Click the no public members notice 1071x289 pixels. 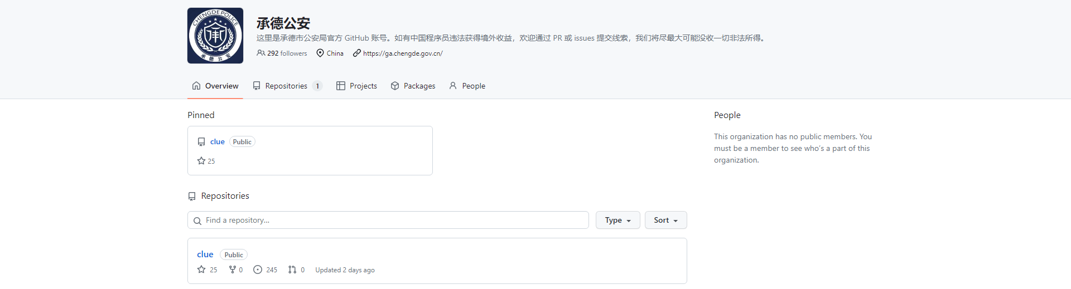pyautogui.click(x=793, y=148)
